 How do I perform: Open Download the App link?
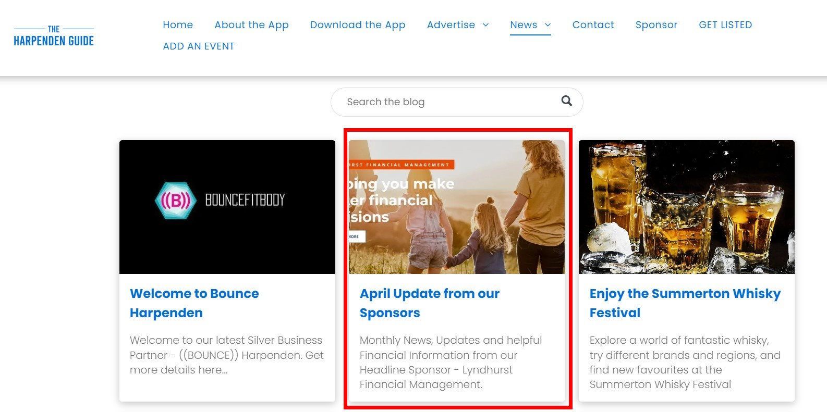(358, 24)
